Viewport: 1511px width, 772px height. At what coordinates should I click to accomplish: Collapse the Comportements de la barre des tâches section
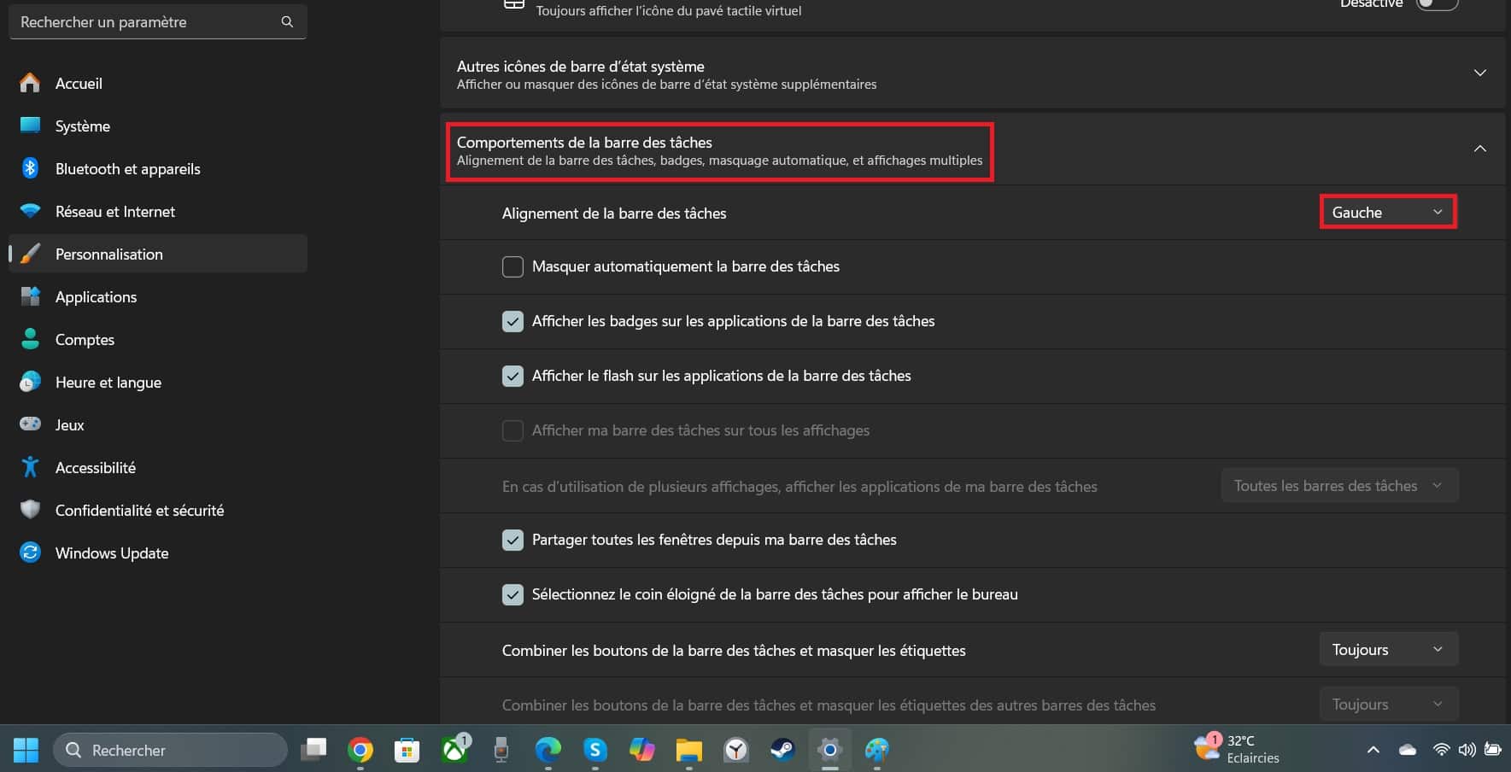(x=1480, y=149)
